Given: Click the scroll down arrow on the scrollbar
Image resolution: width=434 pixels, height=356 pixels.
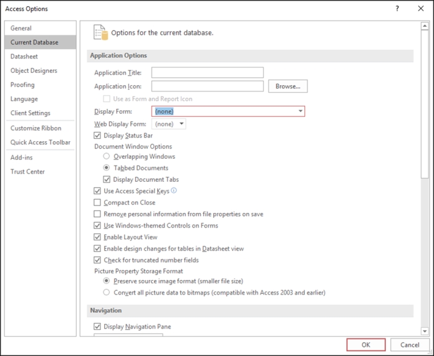Looking at the screenshot, I should click(x=425, y=331).
